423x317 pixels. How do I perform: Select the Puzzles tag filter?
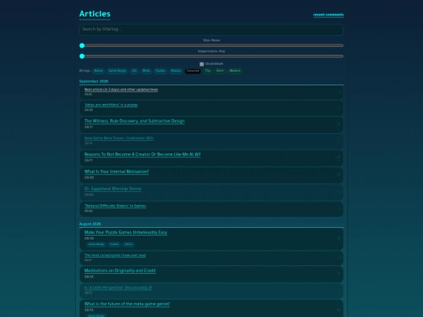click(161, 71)
